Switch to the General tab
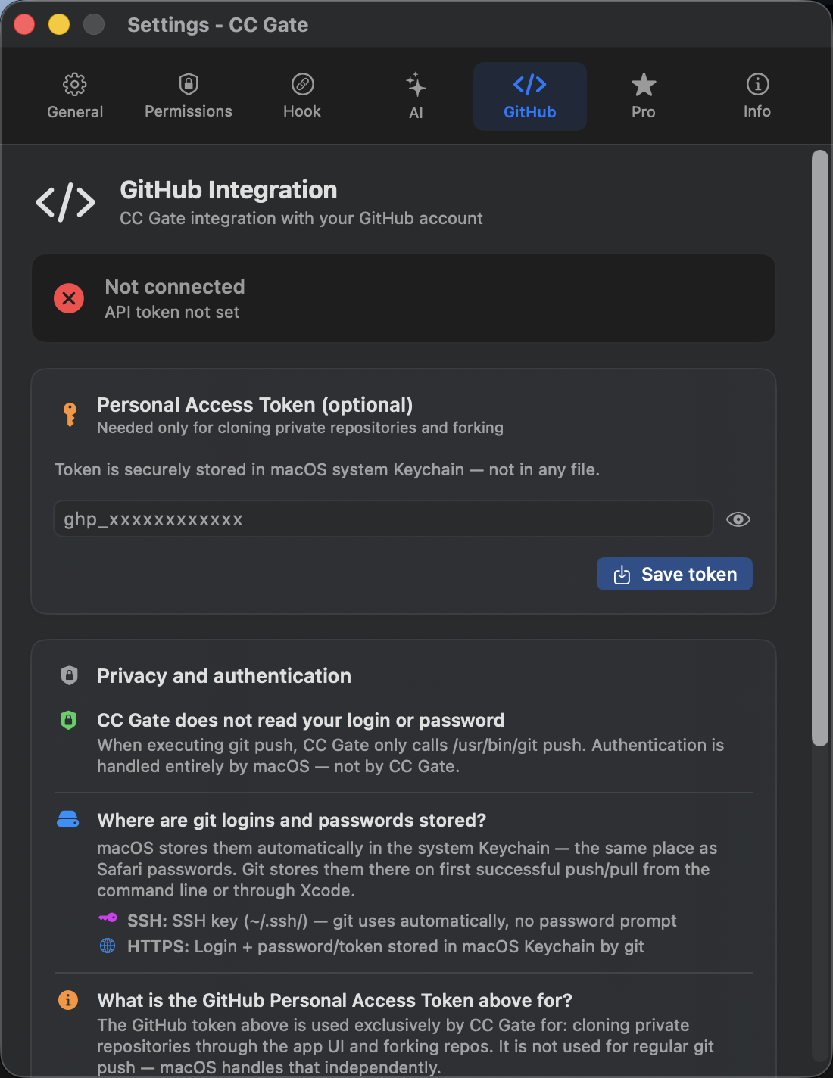The image size is (833, 1078). (74, 96)
